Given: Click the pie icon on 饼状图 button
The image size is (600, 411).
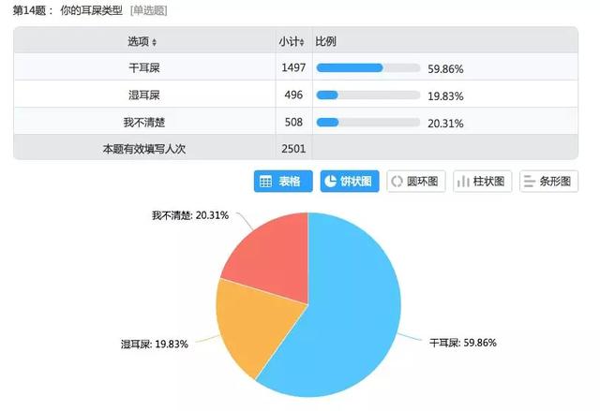Looking at the screenshot, I should 331,182.
